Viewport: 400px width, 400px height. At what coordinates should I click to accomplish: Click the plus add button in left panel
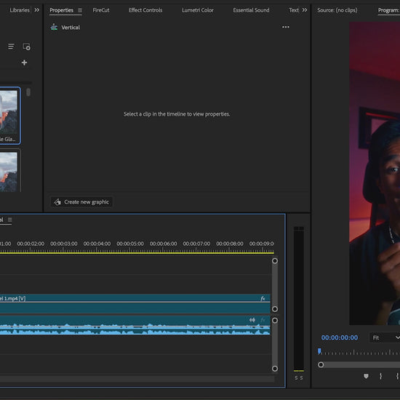(24, 63)
